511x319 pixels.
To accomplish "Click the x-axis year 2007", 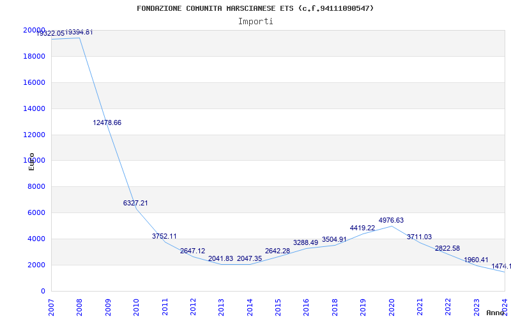I will pyautogui.click(x=51, y=307).
